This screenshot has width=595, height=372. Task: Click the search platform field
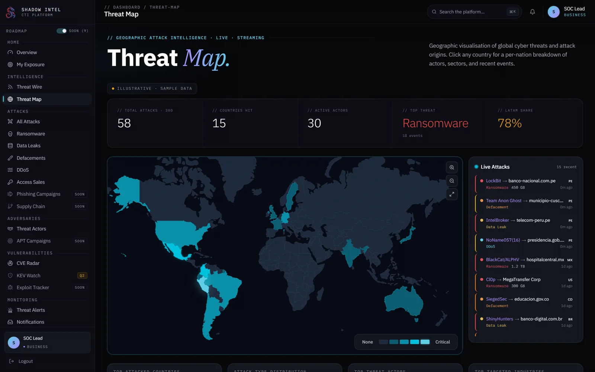474,12
